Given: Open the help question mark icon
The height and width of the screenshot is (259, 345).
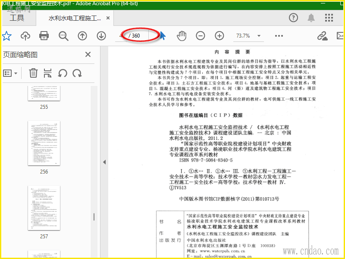Looking at the screenshot, I should point(293,18).
